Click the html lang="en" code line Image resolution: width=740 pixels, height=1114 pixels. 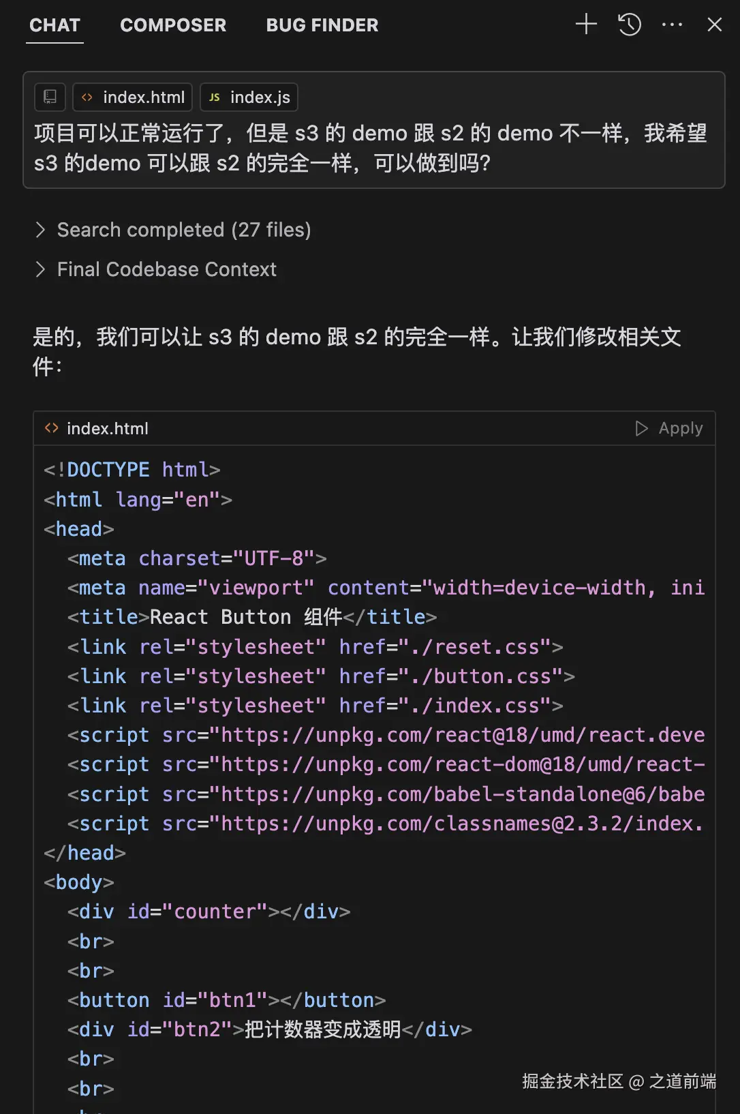138,500
